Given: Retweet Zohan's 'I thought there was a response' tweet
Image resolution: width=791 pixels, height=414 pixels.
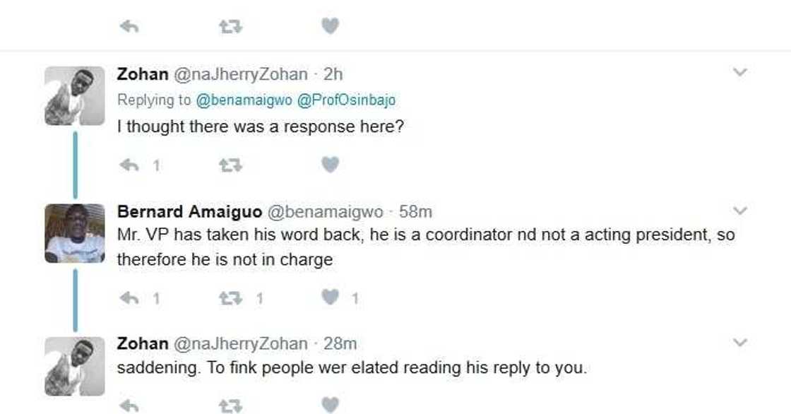Looking at the screenshot, I should 230,165.
